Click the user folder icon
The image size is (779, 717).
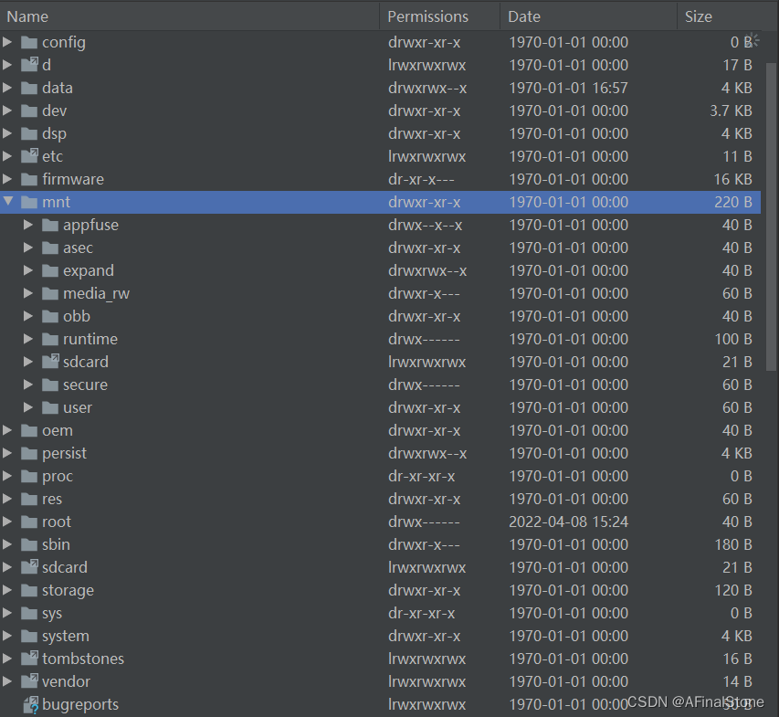(50, 408)
